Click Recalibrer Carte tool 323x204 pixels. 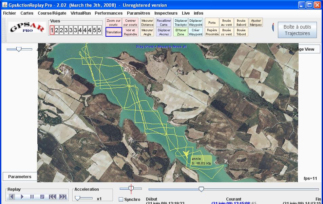click(164, 22)
